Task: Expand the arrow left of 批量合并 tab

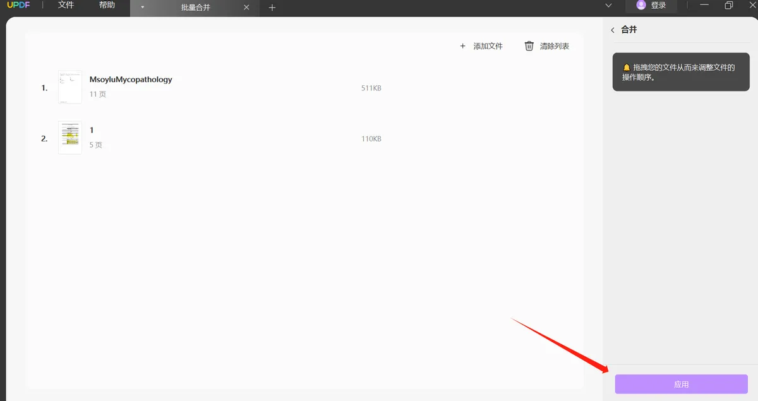Action: coord(142,8)
